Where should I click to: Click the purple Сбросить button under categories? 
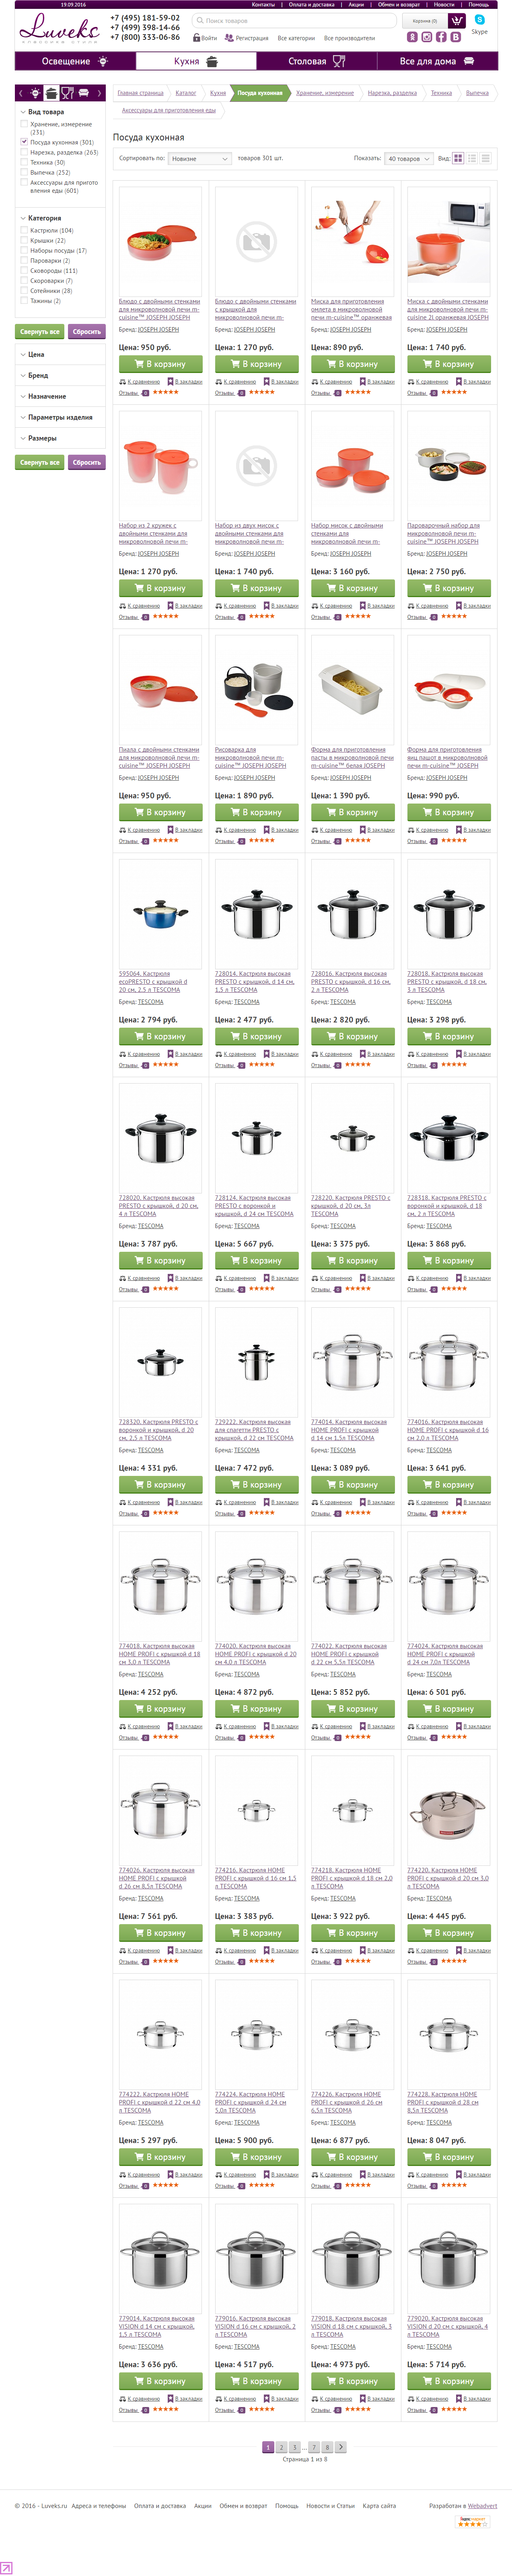pyautogui.click(x=87, y=331)
